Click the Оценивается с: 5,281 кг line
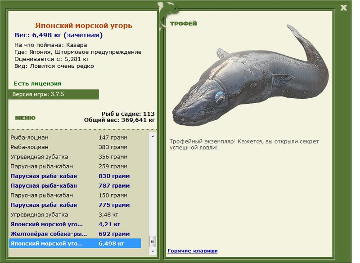 (x=52, y=59)
